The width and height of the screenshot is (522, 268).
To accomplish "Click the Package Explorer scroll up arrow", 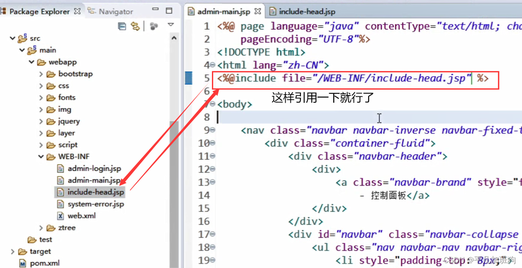I will tap(174, 39).
